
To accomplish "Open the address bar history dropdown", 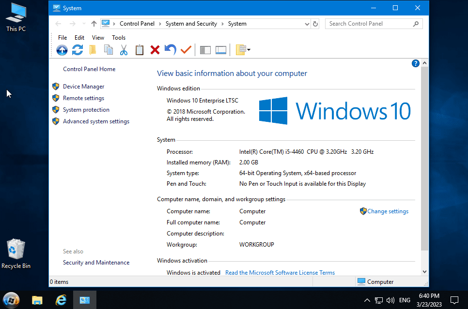I will pyautogui.click(x=307, y=24).
